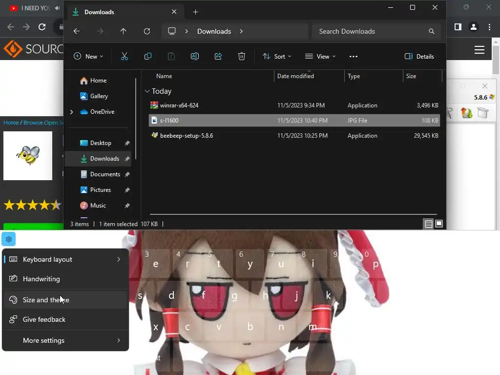Select the s-l1600 JPG file

pyautogui.click(x=294, y=121)
